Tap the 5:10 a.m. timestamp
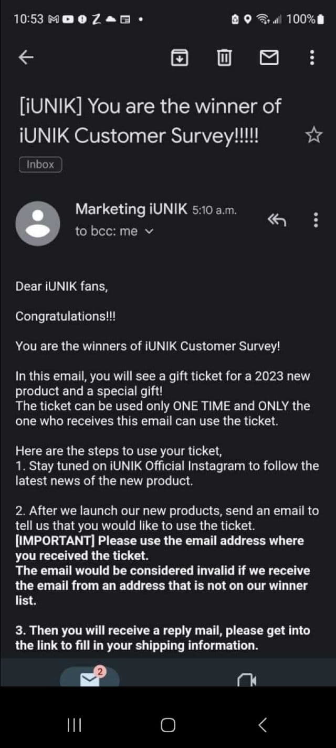Image resolution: width=336 pixels, height=748 pixels. coord(215,210)
